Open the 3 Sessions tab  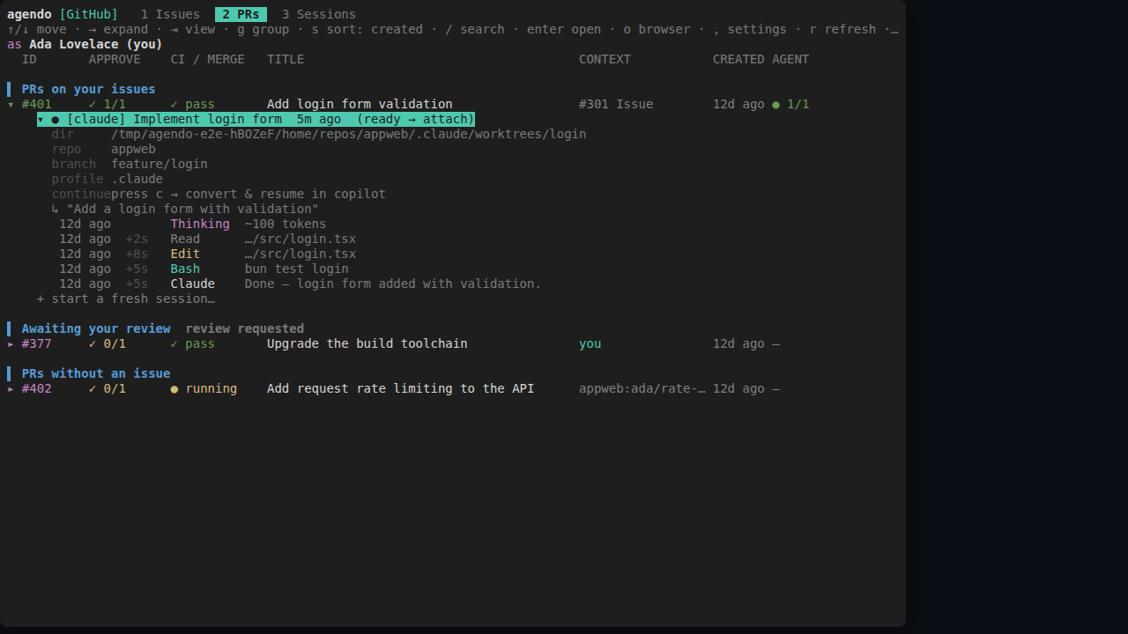coord(319,14)
